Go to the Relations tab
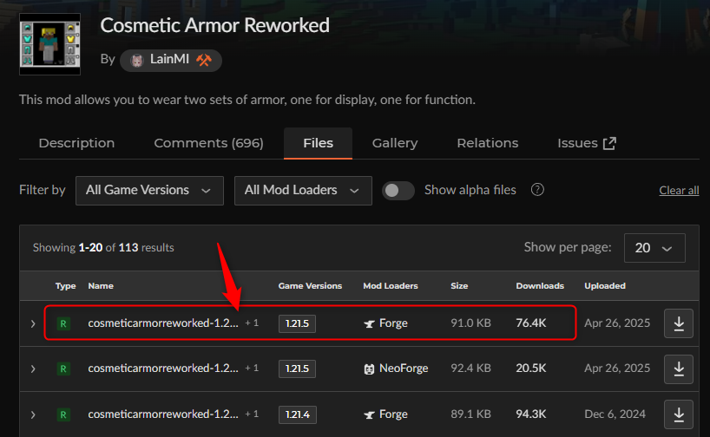This screenshot has height=437, width=710. [x=487, y=143]
